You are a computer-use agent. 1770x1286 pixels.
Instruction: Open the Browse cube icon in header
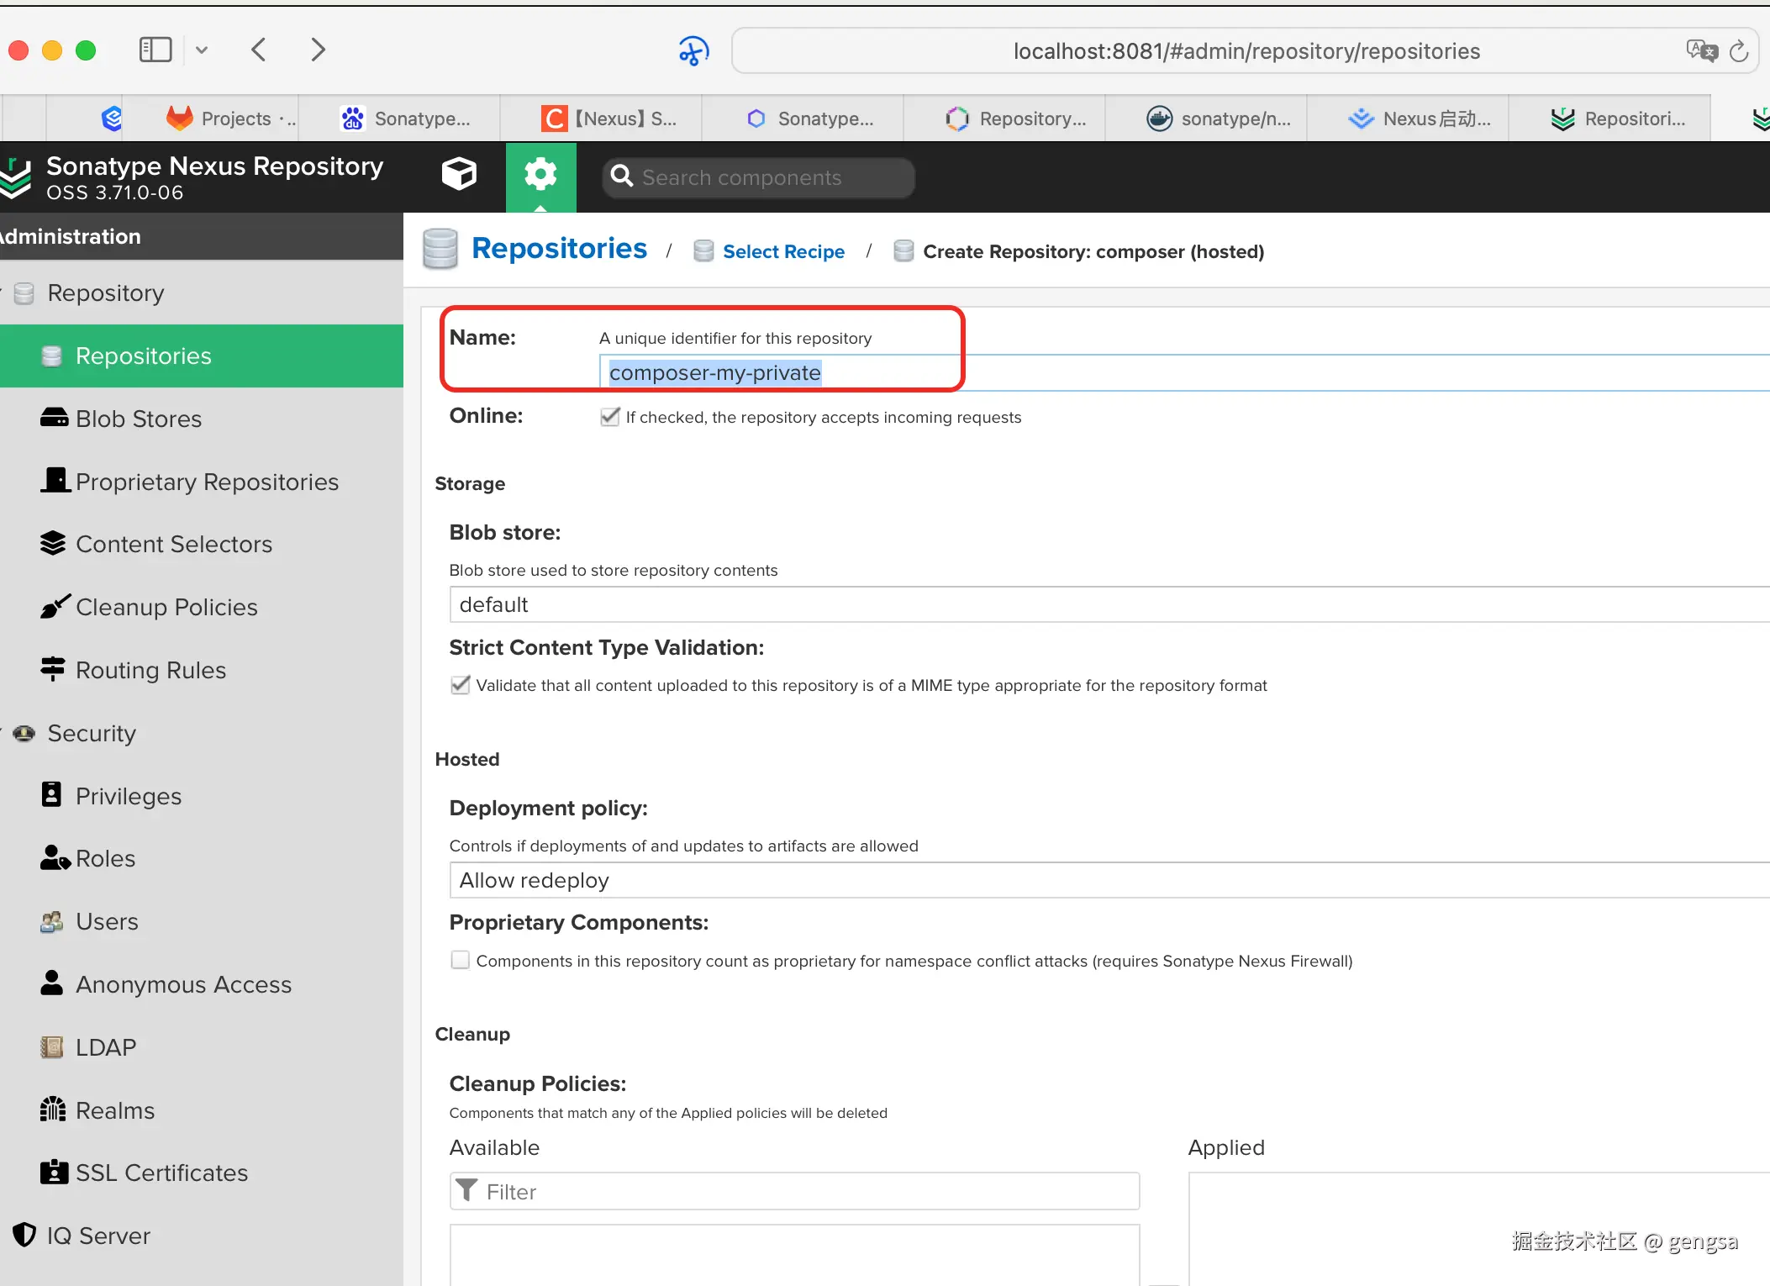pos(459,175)
